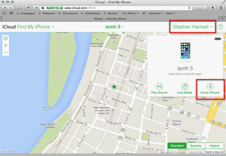Open the iCloud tabs cloud icon
The height and width of the screenshot is (156, 226).
pyautogui.click(x=19, y=8)
